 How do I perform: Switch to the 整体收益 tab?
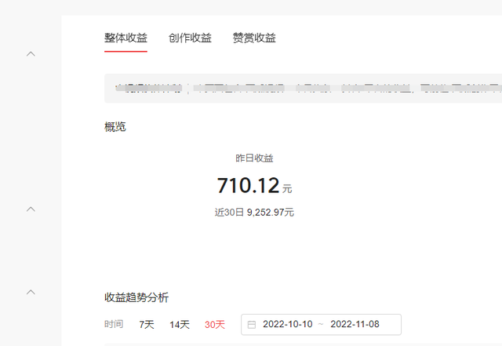tap(125, 38)
